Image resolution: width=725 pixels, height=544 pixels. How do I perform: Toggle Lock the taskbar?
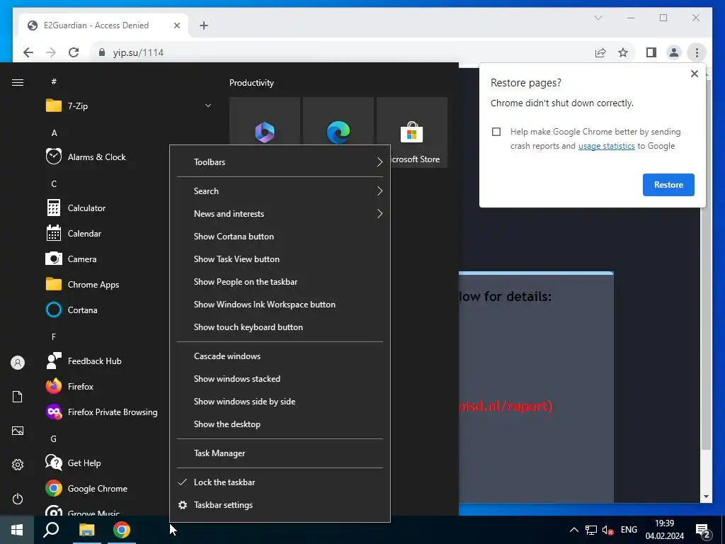coord(280,482)
